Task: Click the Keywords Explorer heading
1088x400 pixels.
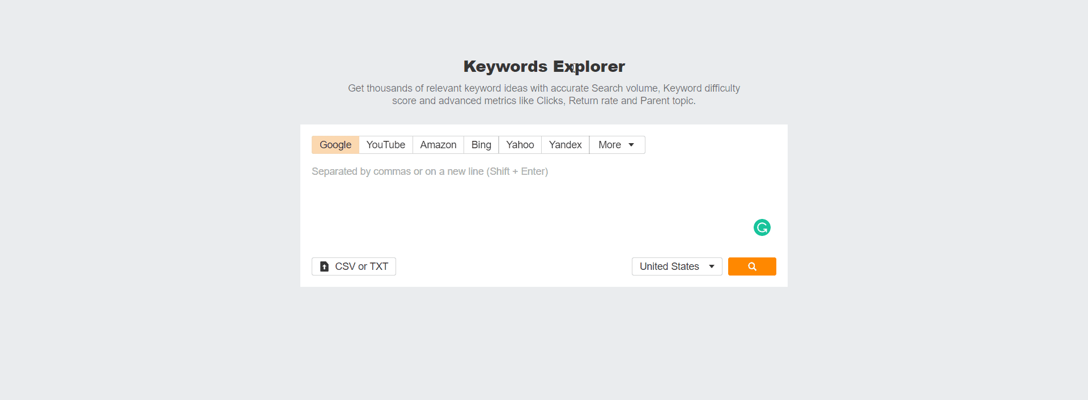Action: tap(544, 67)
